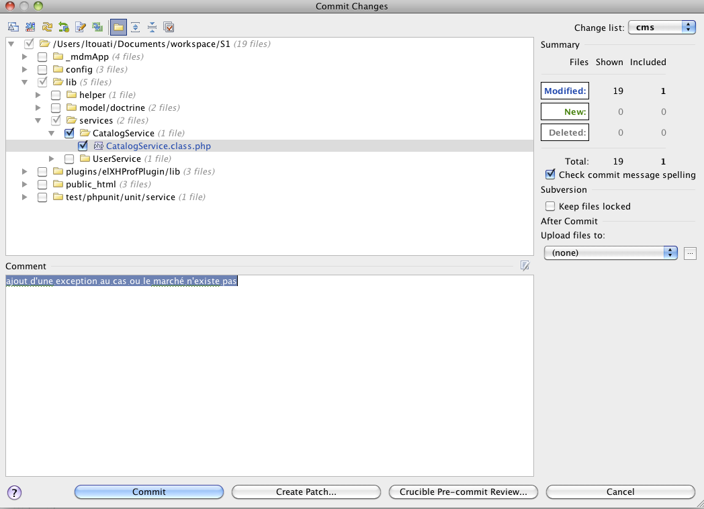The width and height of the screenshot is (704, 509).
Task: Collapse the lib tree node
Action: [25, 82]
